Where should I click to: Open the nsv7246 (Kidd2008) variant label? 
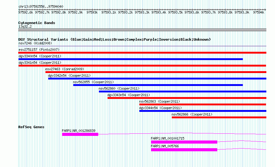35,43
